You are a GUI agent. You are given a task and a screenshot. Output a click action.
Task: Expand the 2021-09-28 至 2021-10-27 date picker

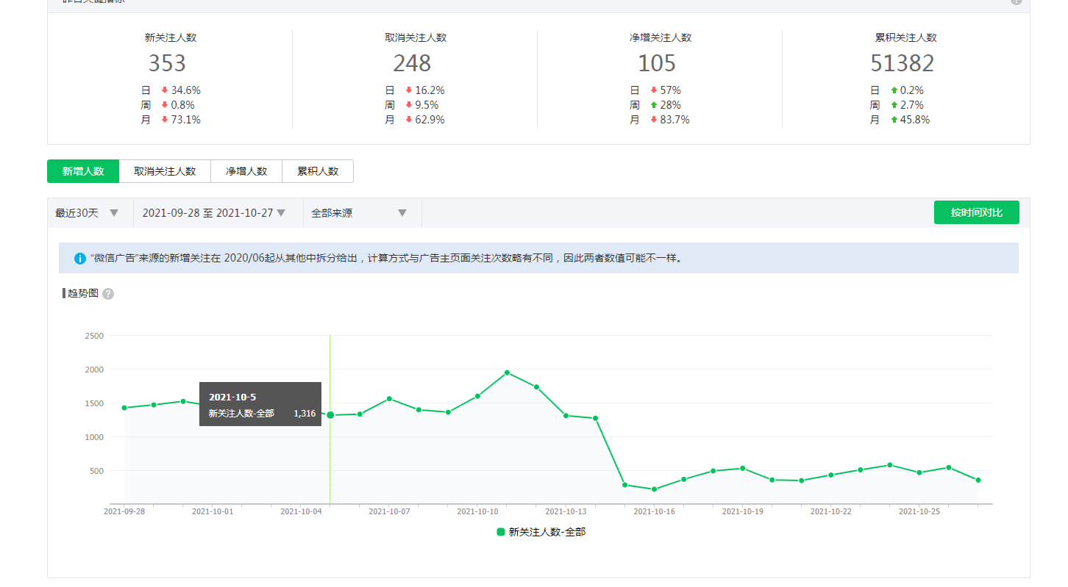click(214, 213)
